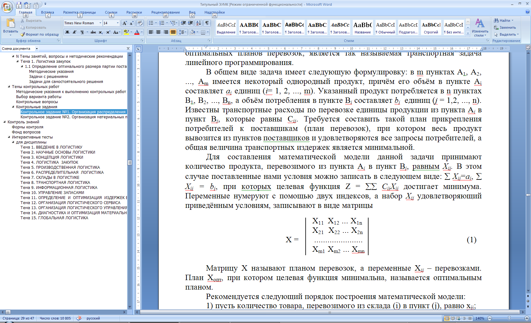Toggle justify alignment
Viewport: 531px width, 323px height.
point(173,32)
